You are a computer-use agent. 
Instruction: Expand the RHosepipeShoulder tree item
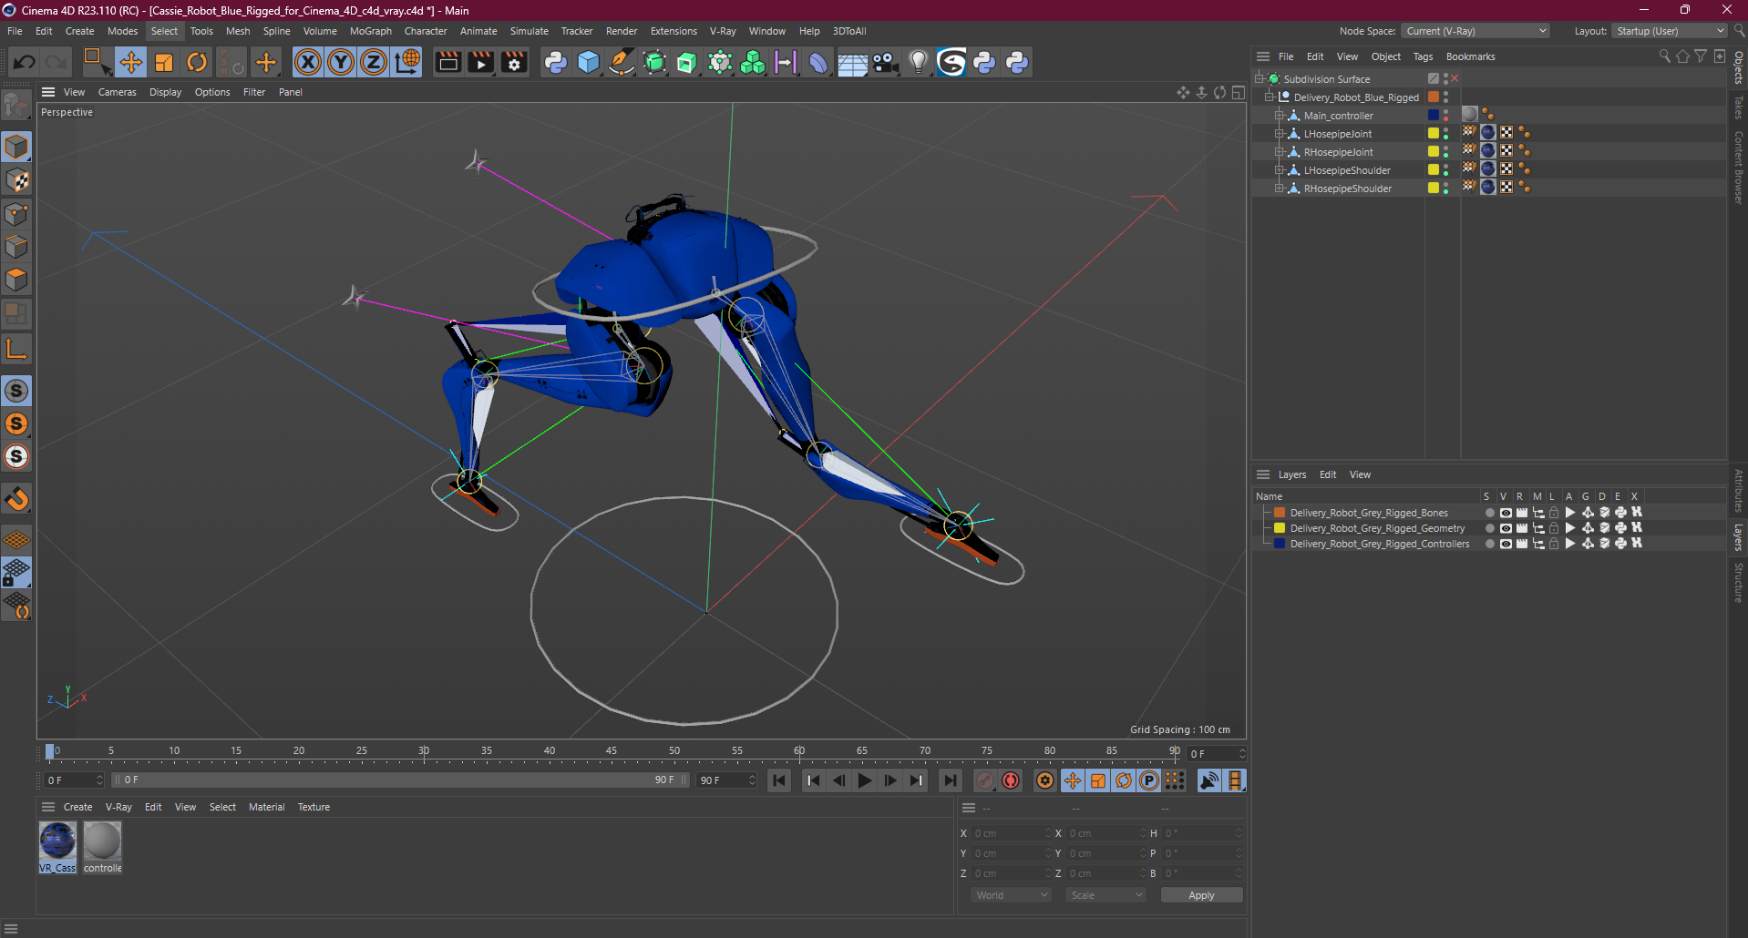[1279, 189]
